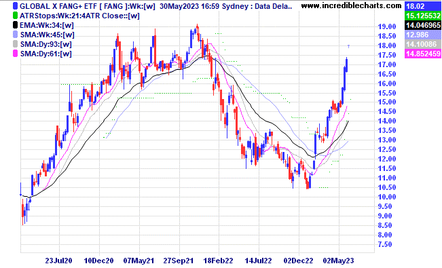
Task: Click the 19.00 price axis label
Action: coord(387,26)
